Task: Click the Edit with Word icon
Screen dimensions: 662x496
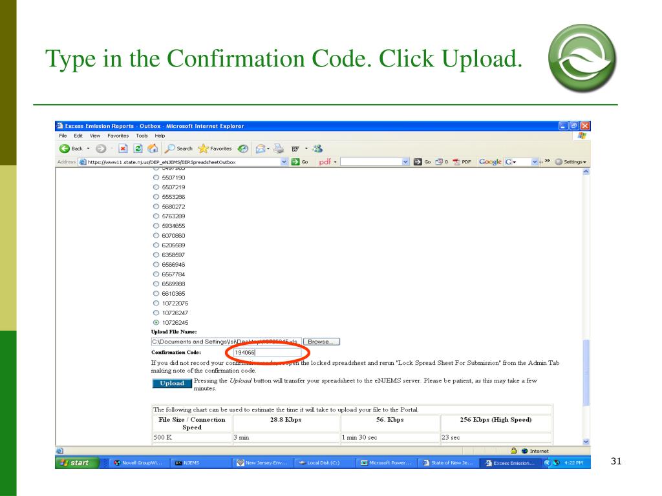Action: [x=295, y=149]
